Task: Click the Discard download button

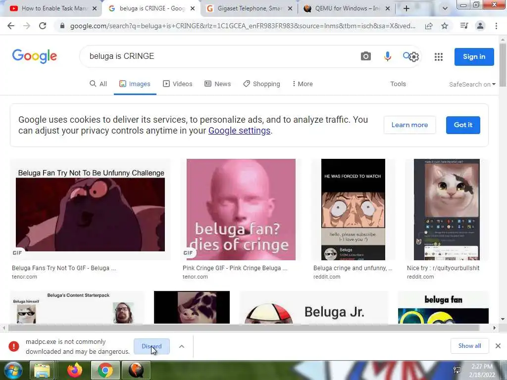Action: tap(152, 346)
